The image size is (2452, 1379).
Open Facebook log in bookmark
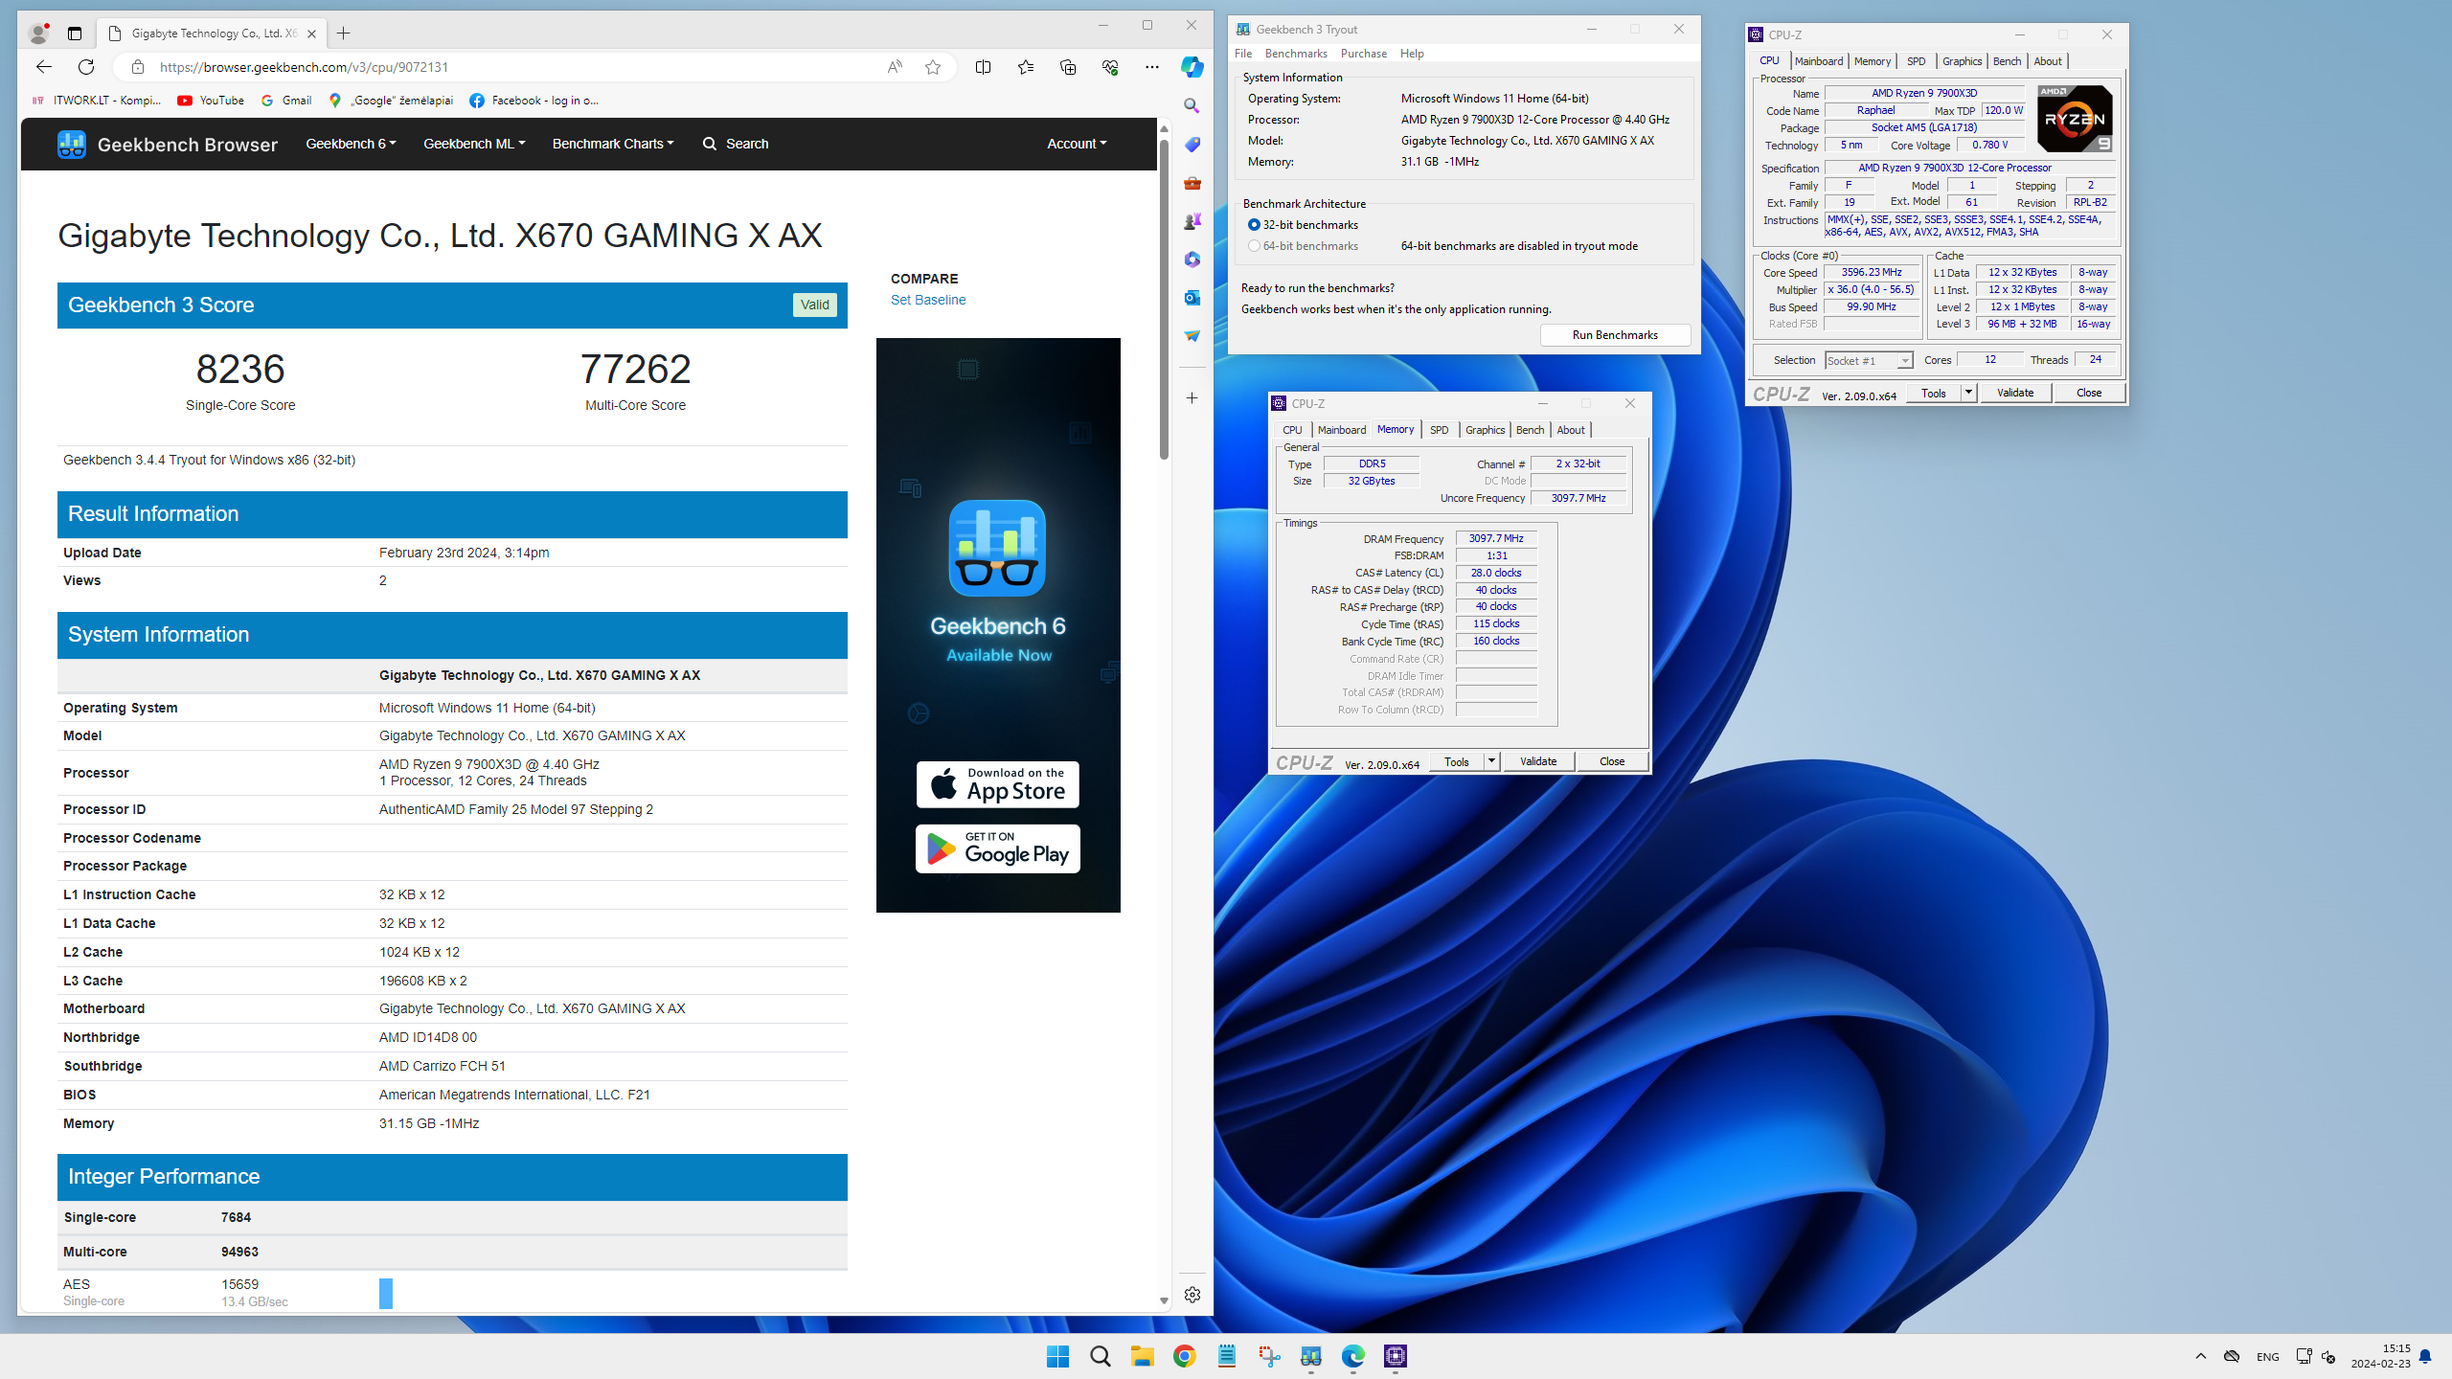534,101
